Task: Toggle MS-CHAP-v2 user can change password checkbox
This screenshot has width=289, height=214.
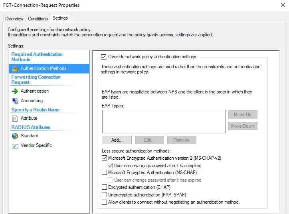Action: [x=111, y=166]
